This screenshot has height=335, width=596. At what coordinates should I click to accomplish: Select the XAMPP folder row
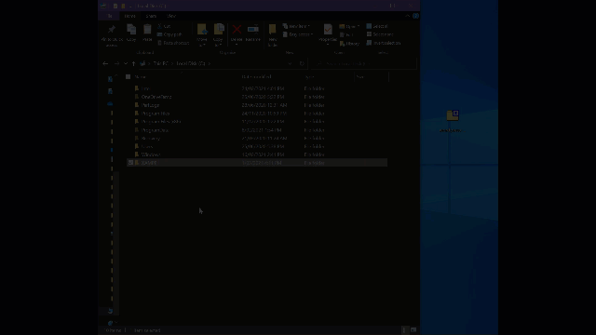[257, 163]
